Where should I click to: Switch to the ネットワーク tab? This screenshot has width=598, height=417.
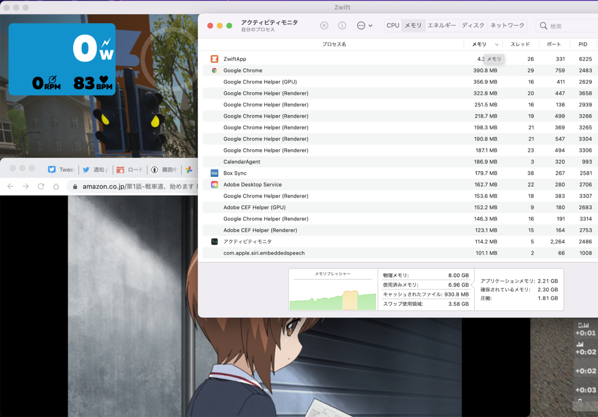tap(507, 25)
